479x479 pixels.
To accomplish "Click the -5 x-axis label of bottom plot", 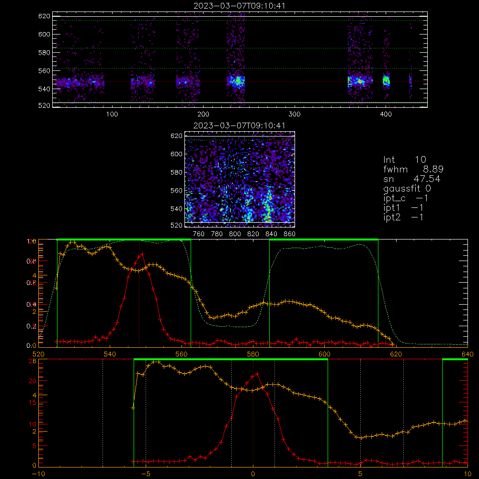I will click(146, 474).
